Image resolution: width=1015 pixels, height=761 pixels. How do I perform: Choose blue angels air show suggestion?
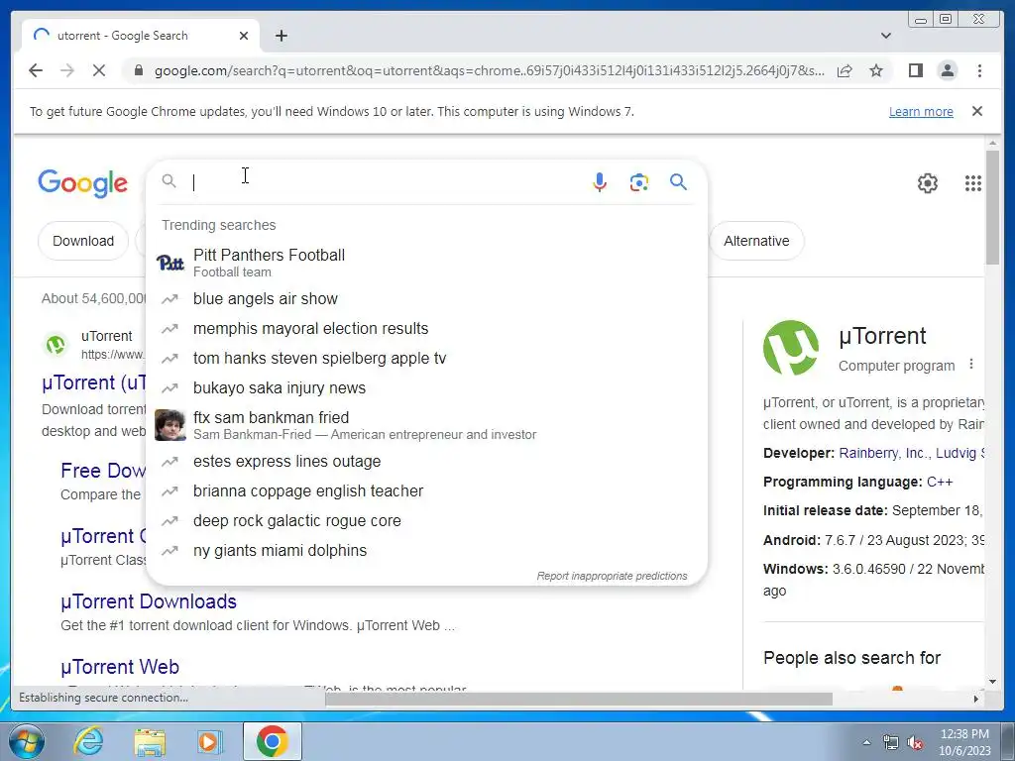[x=426, y=299]
